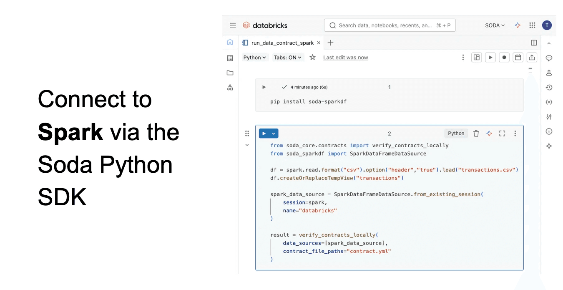Image resolution: width=563 pixels, height=290 pixels.
Task: Click the search data and notebooks field
Action: tap(390, 25)
